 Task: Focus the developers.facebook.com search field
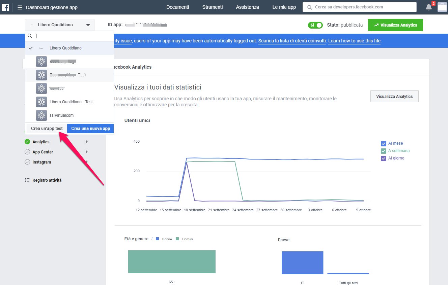pyautogui.click(x=363, y=7)
